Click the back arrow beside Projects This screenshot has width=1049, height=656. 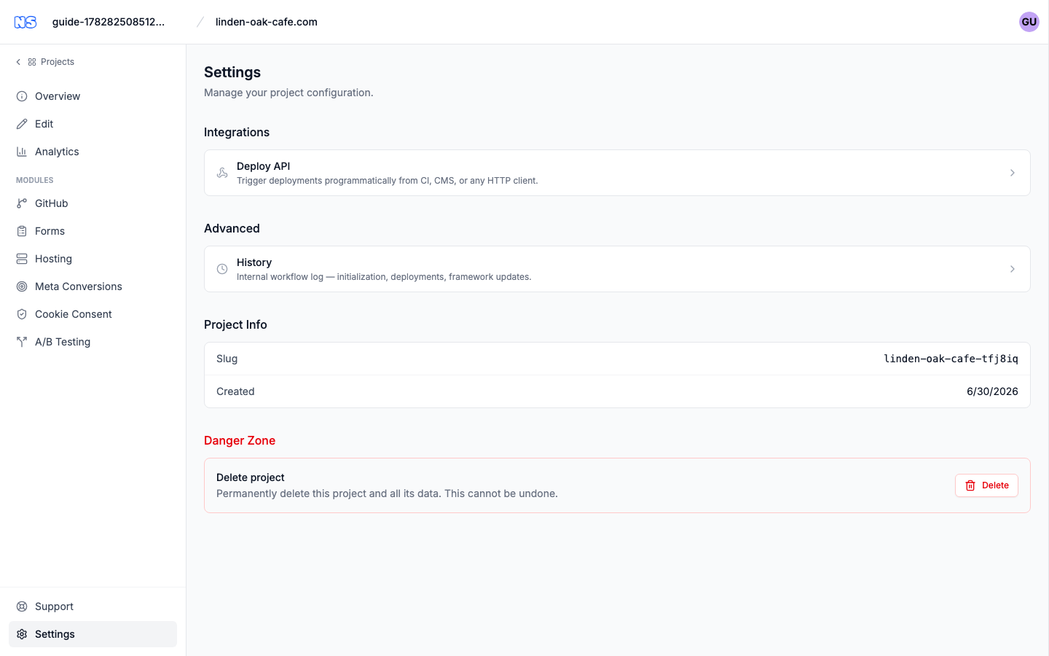pyautogui.click(x=18, y=62)
